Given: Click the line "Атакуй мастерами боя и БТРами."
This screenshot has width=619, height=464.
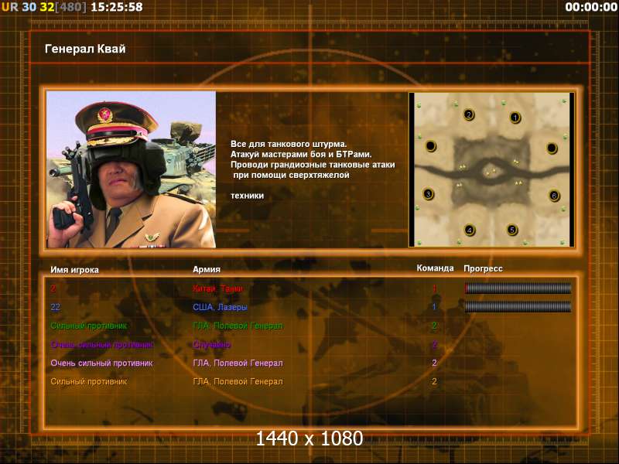Looking at the screenshot, I should [x=301, y=154].
